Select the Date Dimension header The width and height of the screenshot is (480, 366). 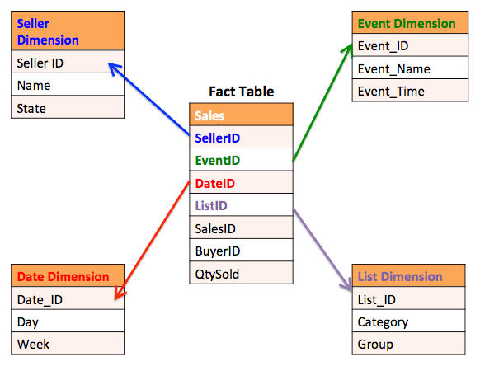click(x=68, y=275)
